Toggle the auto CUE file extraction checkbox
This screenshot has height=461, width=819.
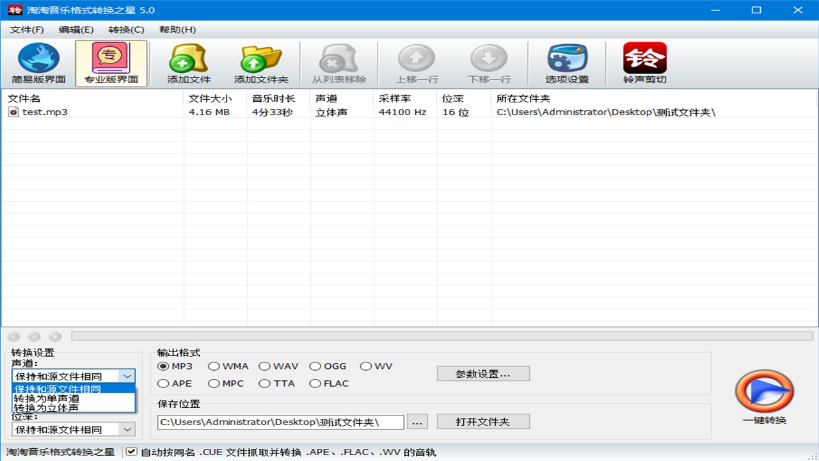pyautogui.click(x=132, y=452)
